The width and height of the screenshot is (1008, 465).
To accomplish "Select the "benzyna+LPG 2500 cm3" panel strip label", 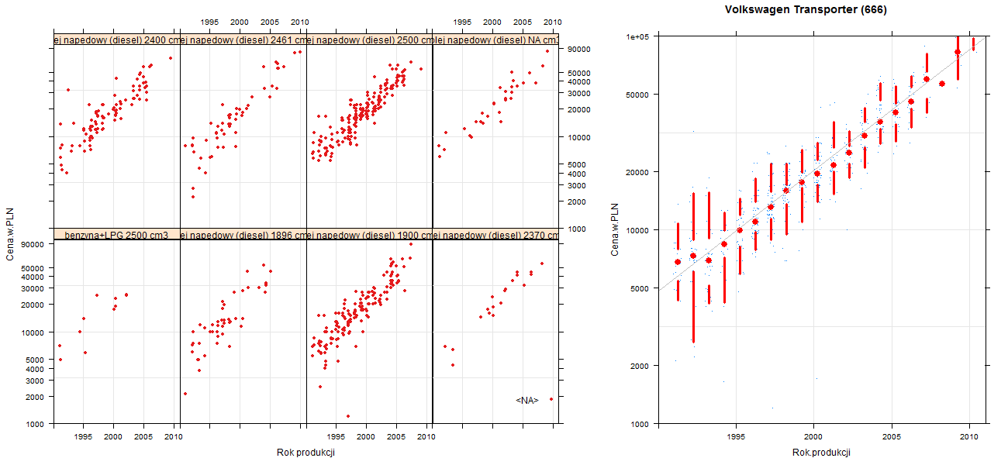I will (x=116, y=235).
